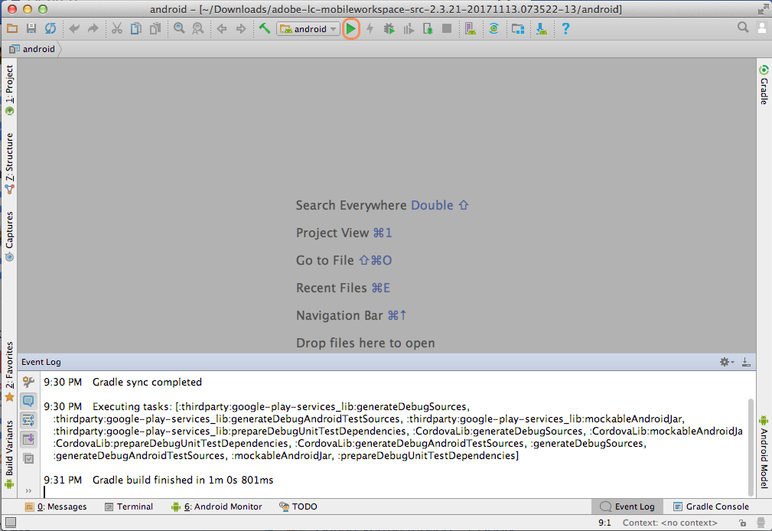Open the Android Model tool window tab
This screenshot has width=772, height=531.
[x=764, y=451]
